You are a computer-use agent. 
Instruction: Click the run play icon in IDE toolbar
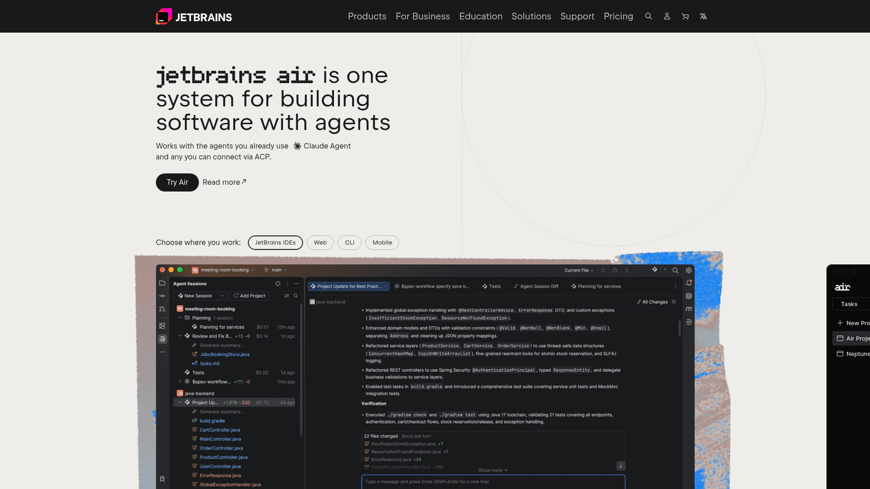click(604, 270)
